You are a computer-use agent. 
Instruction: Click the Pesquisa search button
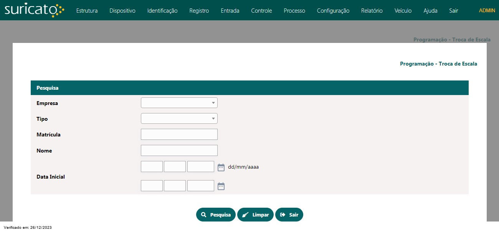[216, 215]
